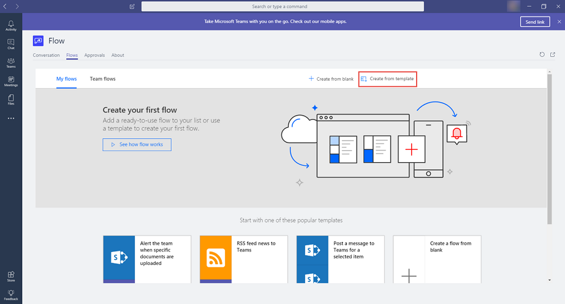Screen dimensions: 565x304
Task: Open the Activity feed in sidebar
Action: coord(11,25)
